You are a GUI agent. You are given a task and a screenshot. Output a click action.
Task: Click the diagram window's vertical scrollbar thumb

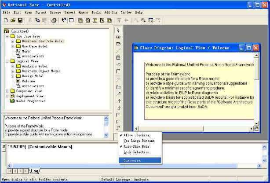[x=256, y=69]
